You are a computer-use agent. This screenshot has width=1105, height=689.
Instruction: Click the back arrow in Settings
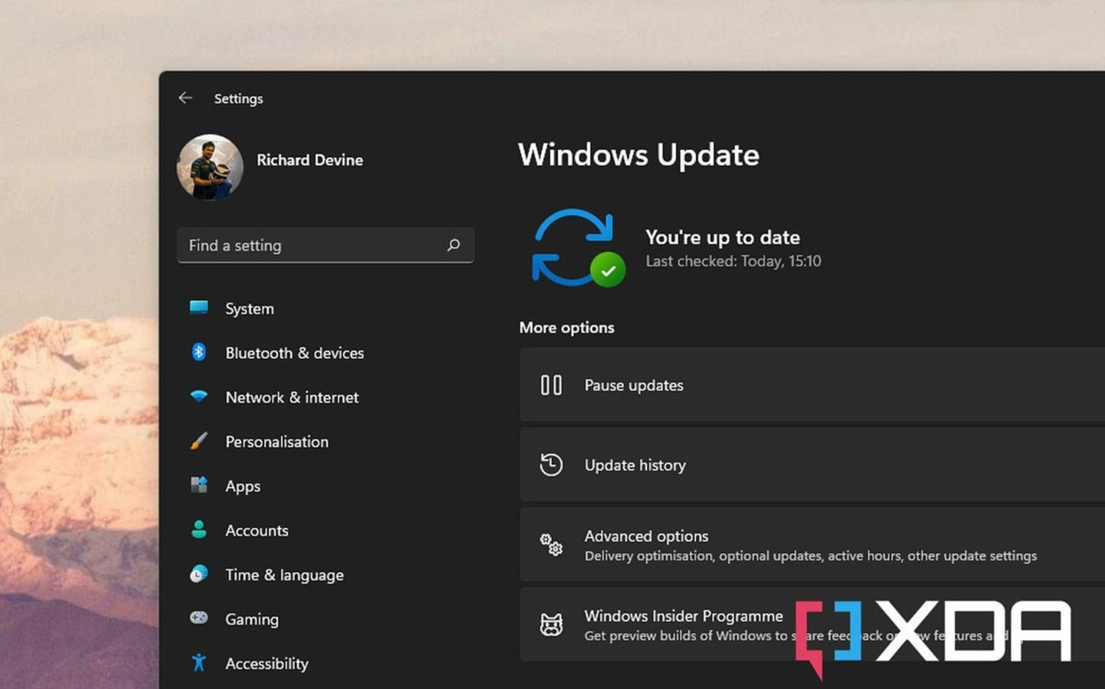point(185,98)
